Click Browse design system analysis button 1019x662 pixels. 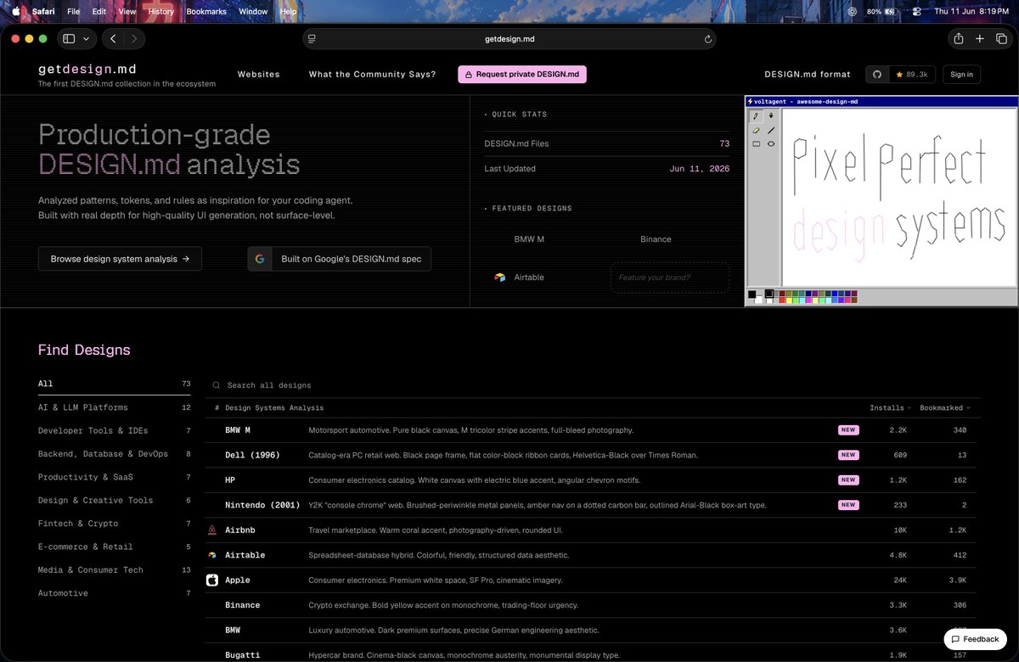click(120, 259)
